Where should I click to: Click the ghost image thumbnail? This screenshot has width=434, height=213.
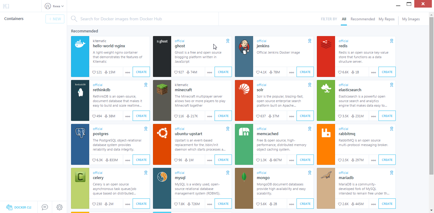tap(162, 57)
